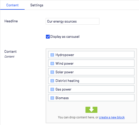Click the Wind power block icon

[x=52, y=63]
